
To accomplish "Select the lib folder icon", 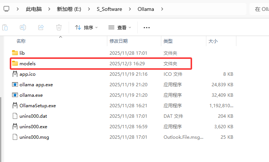I will [x=15, y=53].
